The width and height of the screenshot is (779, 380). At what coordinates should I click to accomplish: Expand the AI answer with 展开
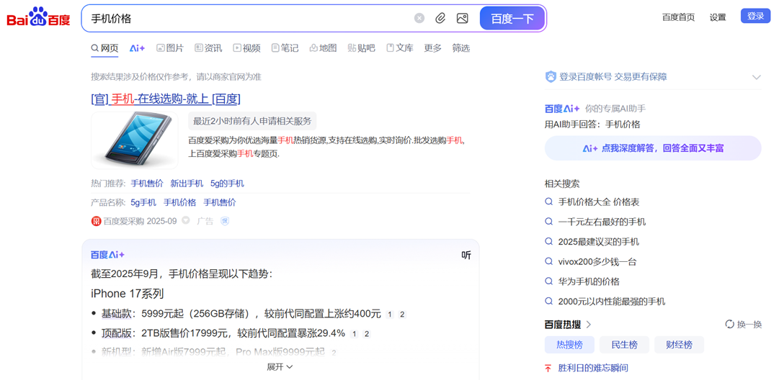tap(280, 367)
